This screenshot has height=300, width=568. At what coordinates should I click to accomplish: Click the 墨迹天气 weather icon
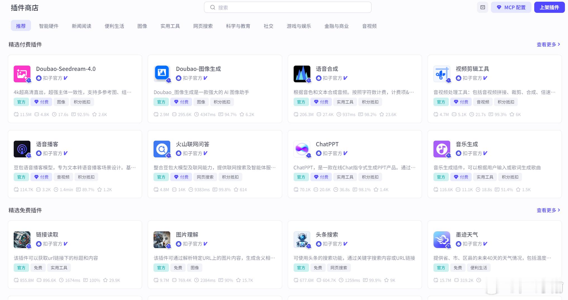[442, 240]
